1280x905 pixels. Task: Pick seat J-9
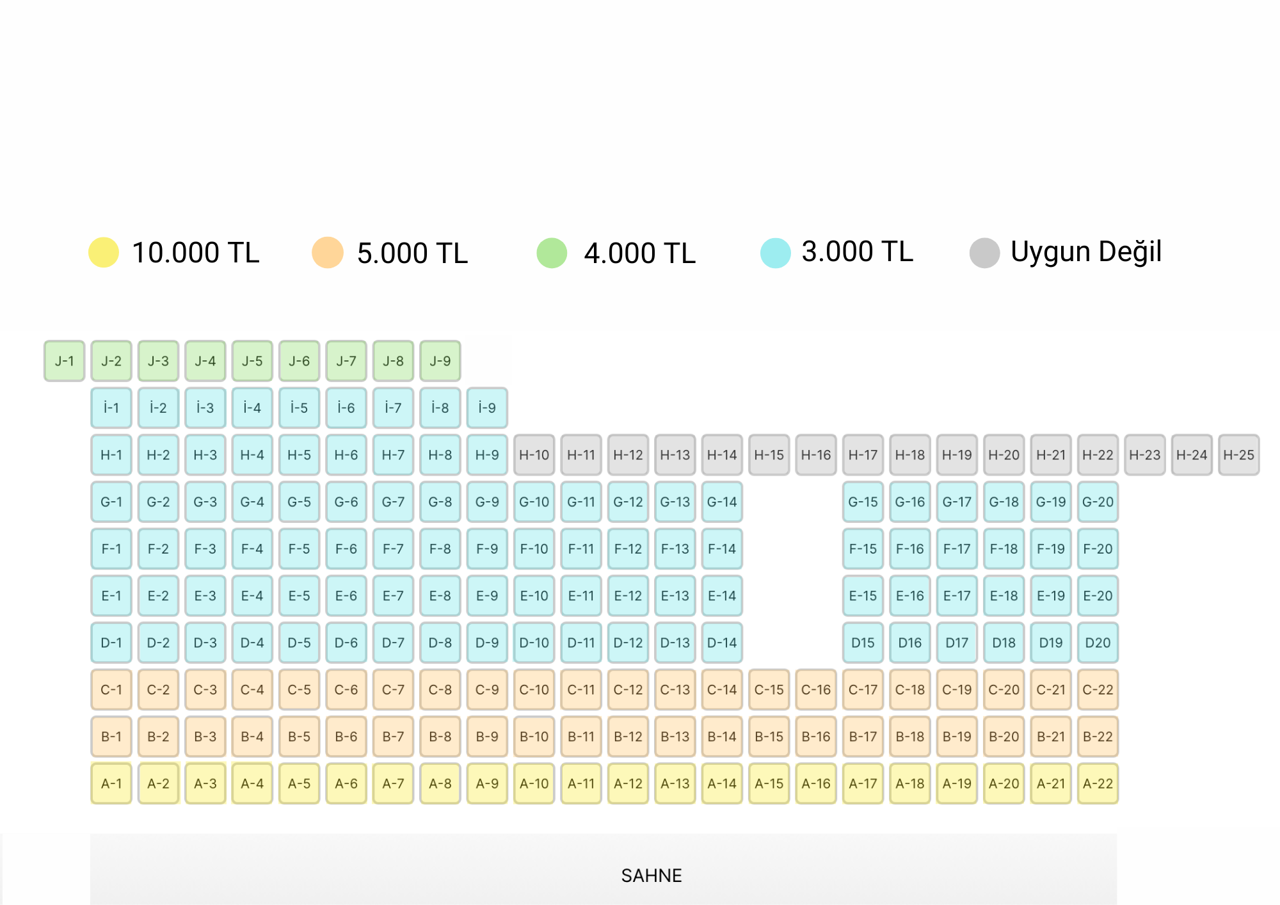point(440,361)
